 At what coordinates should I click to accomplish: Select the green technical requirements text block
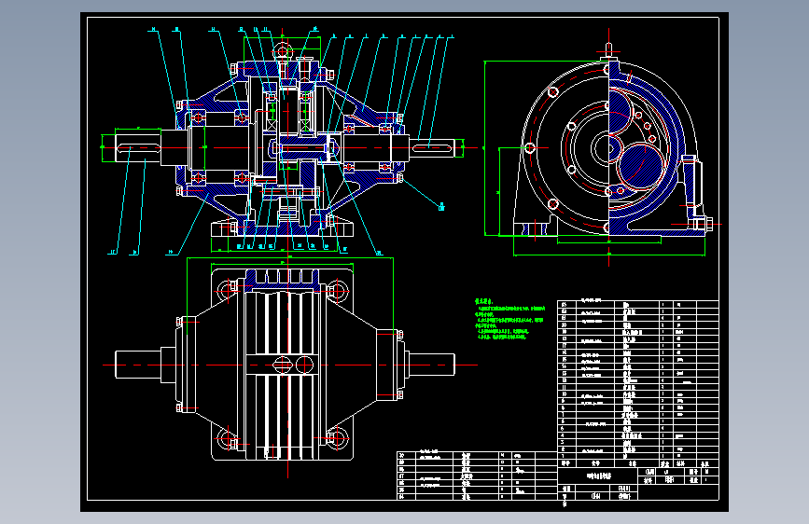(509, 319)
